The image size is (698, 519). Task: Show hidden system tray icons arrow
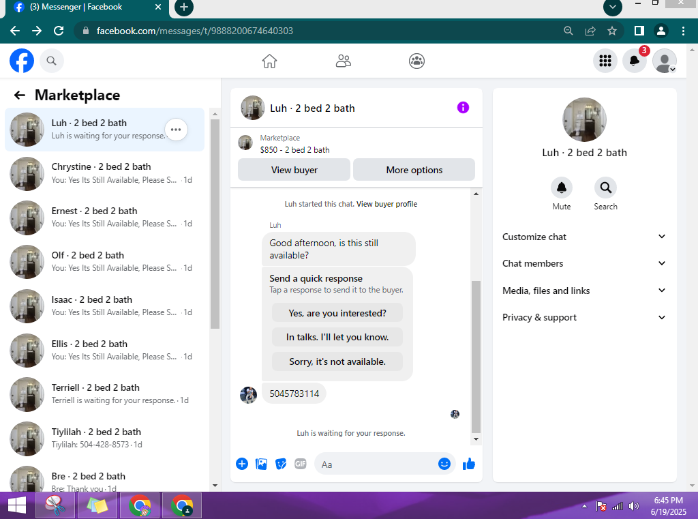click(584, 506)
